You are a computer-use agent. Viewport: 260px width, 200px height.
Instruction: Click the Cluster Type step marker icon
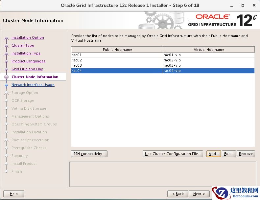(7, 46)
